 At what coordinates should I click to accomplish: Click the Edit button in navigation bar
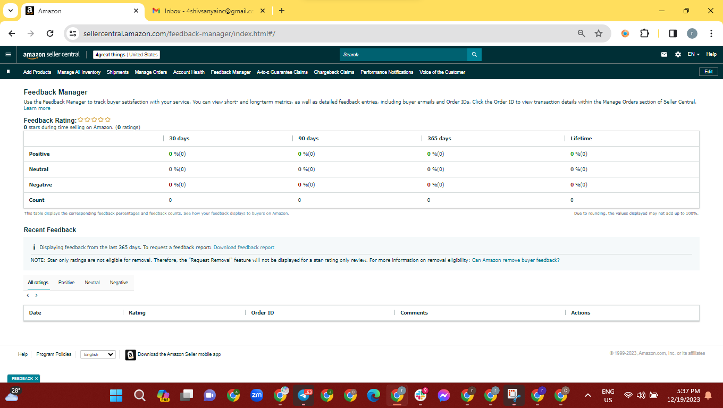tap(708, 72)
